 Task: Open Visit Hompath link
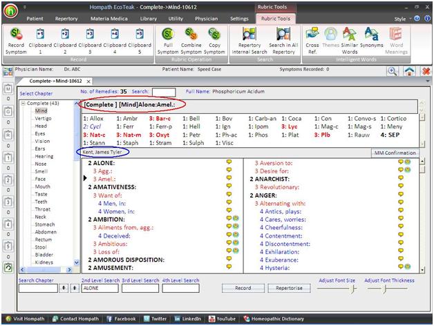[25, 319]
